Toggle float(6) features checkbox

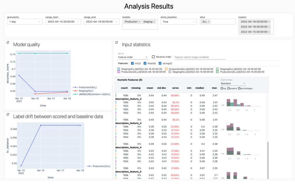145,63
